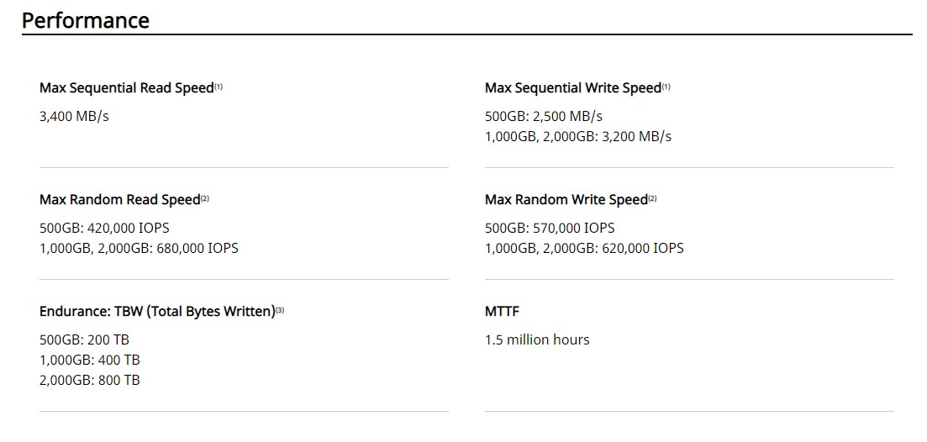The image size is (927, 442).
Task: Click the 2,000GB: 800 TB endurance line
Action: [x=90, y=380]
